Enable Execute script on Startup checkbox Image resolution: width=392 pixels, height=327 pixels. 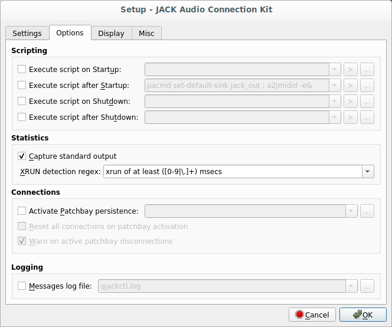pos(22,70)
